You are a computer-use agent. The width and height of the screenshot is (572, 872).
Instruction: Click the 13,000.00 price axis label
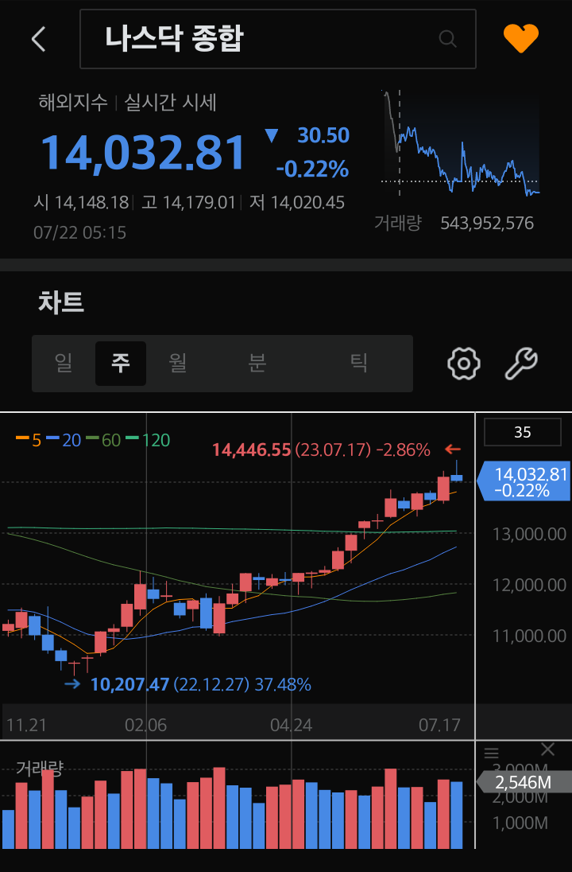coord(529,534)
